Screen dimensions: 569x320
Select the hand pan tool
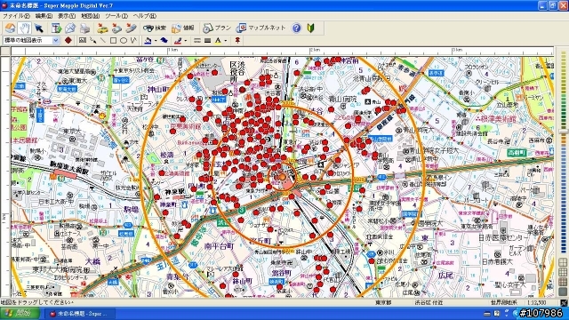pos(25,28)
